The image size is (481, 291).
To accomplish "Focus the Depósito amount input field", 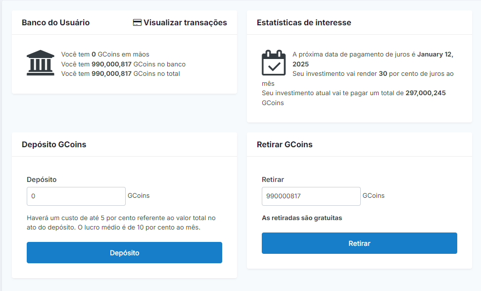I will click(x=76, y=196).
